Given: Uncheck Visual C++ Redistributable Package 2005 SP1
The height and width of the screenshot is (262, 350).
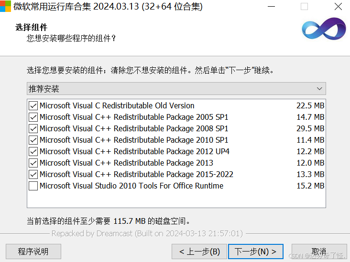Looking at the screenshot, I should click(x=33, y=117).
